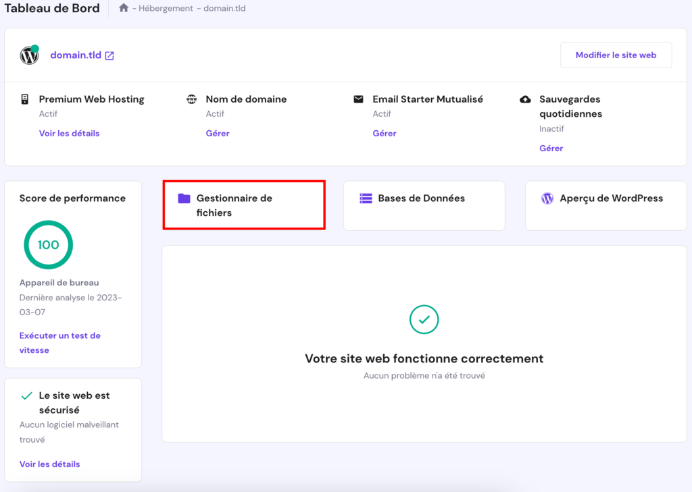Image resolution: width=692 pixels, height=492 pixels.
Task: Click the home icon in the breadcrumb
Action: [124, 8]
